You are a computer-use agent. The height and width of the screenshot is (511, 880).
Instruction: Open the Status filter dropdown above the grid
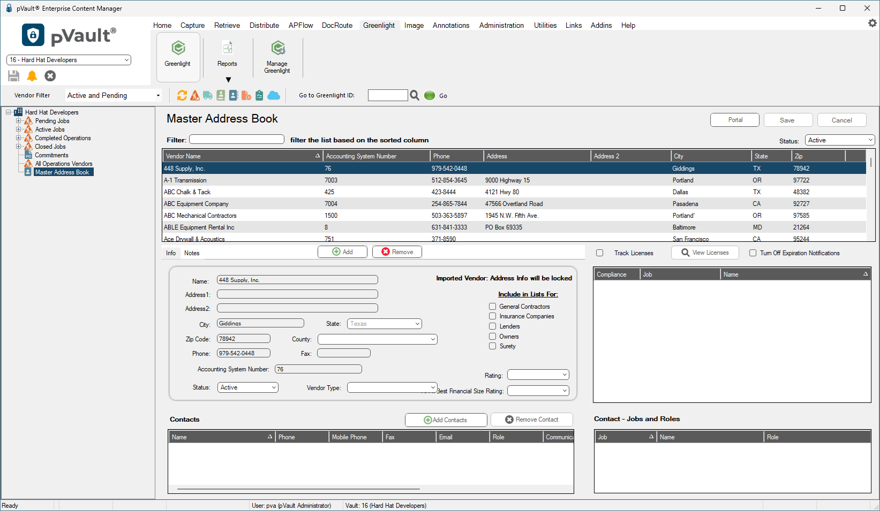click(840, 140)
